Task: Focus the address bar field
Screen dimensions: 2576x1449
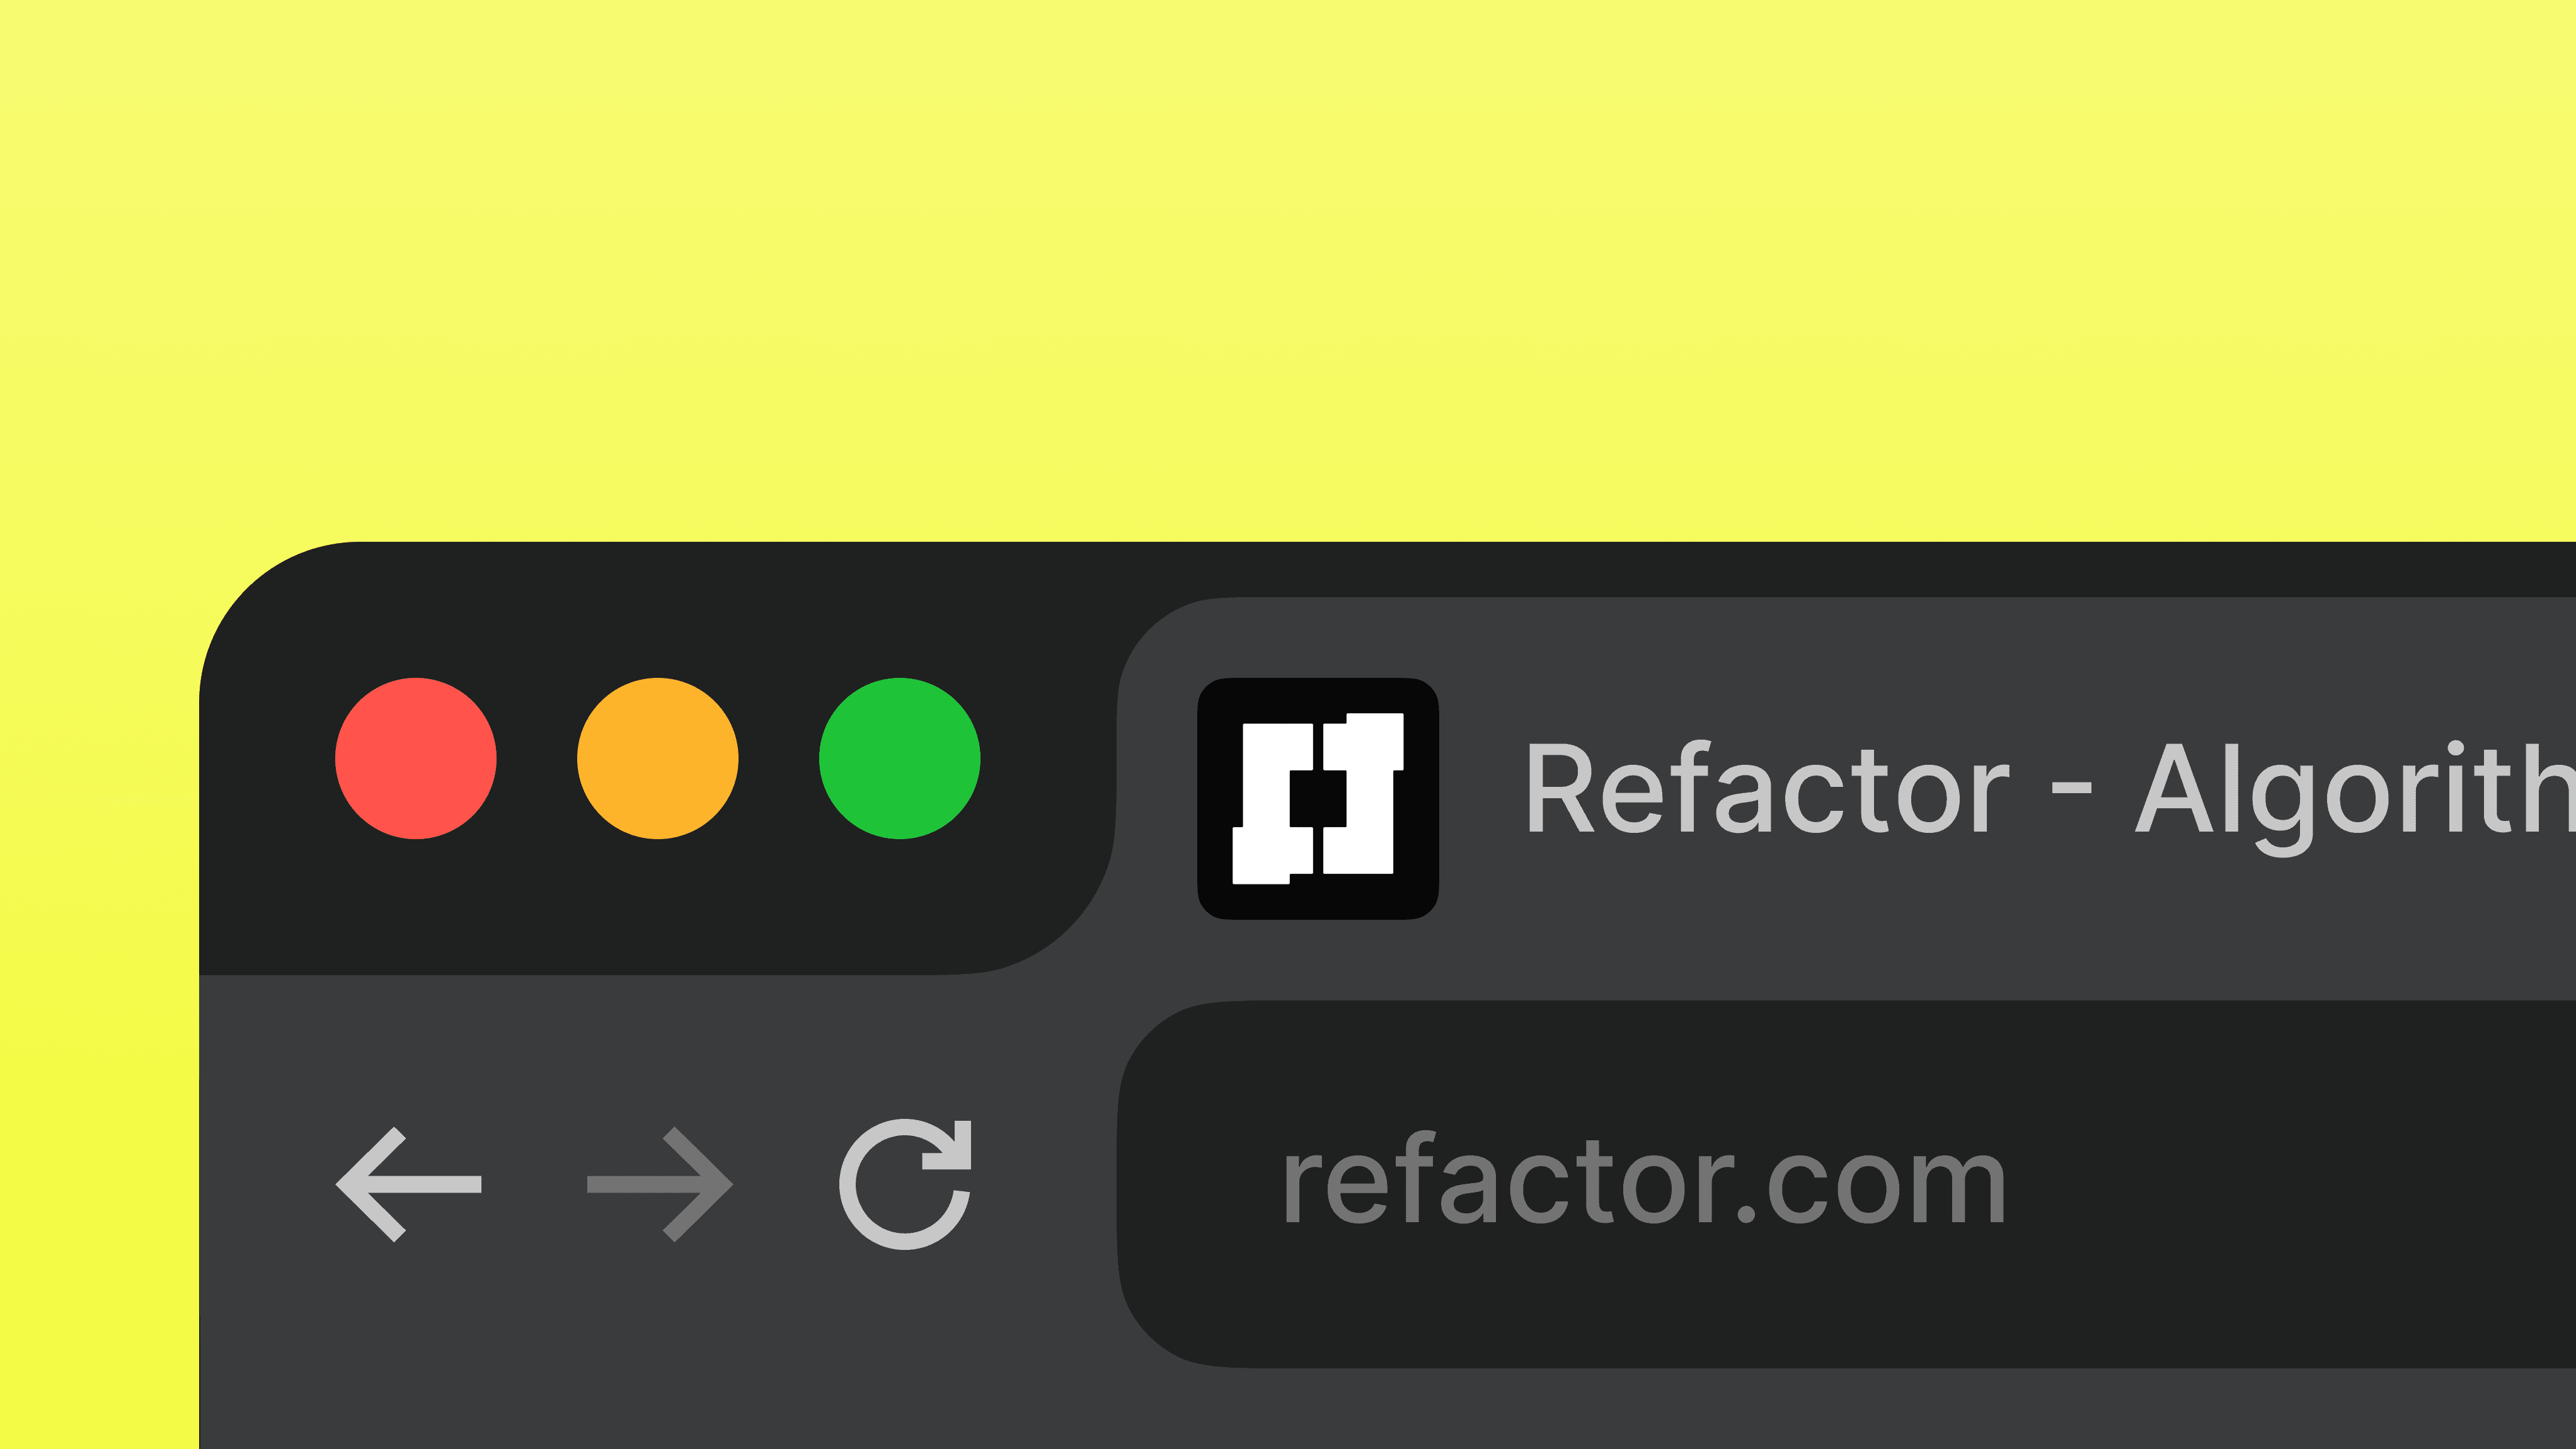Action: tap(1846, 1184)
